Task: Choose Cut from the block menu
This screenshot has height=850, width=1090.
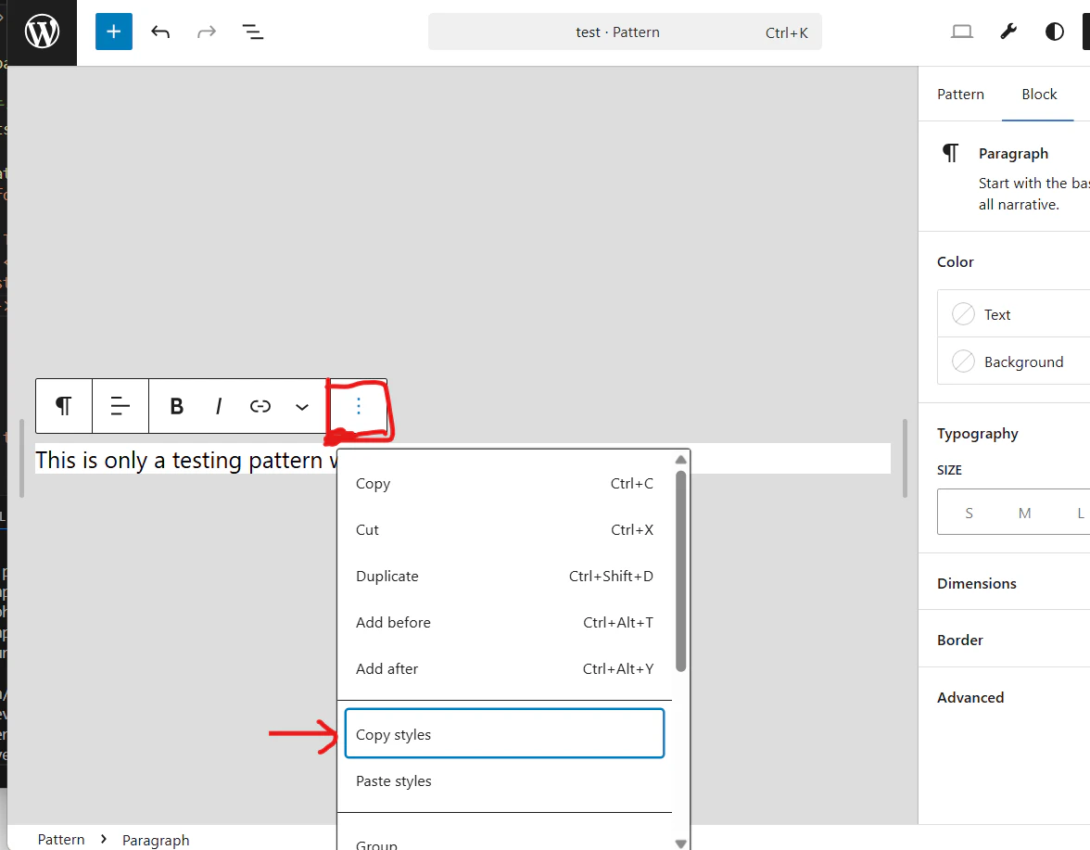Action: [x=504, y=530]
